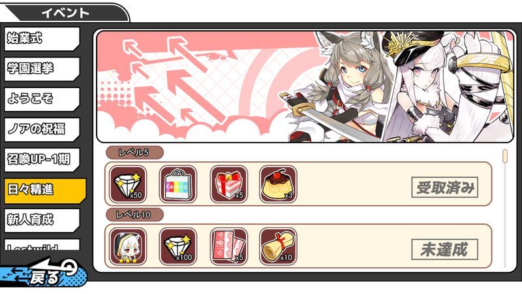Switch to the 学園選挙 event tab

click(42, 69)
